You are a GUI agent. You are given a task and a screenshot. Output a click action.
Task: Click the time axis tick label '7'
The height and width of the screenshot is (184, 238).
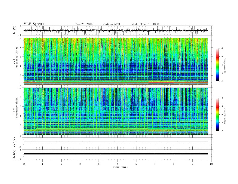[155, 164]
